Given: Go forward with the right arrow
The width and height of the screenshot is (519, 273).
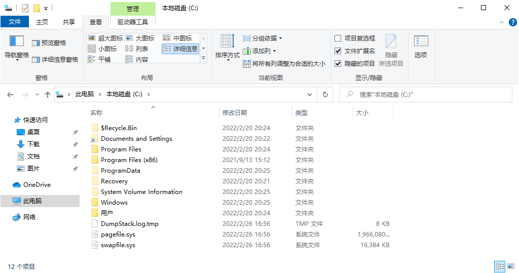Looking at the screenshot, I should pos(25,95).
